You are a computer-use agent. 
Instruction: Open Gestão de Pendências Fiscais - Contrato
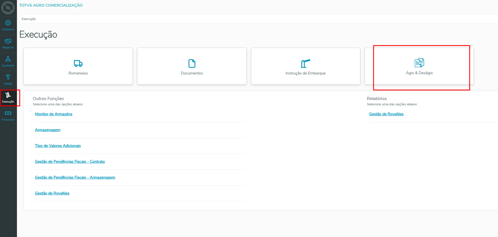(x=70, y=161)
